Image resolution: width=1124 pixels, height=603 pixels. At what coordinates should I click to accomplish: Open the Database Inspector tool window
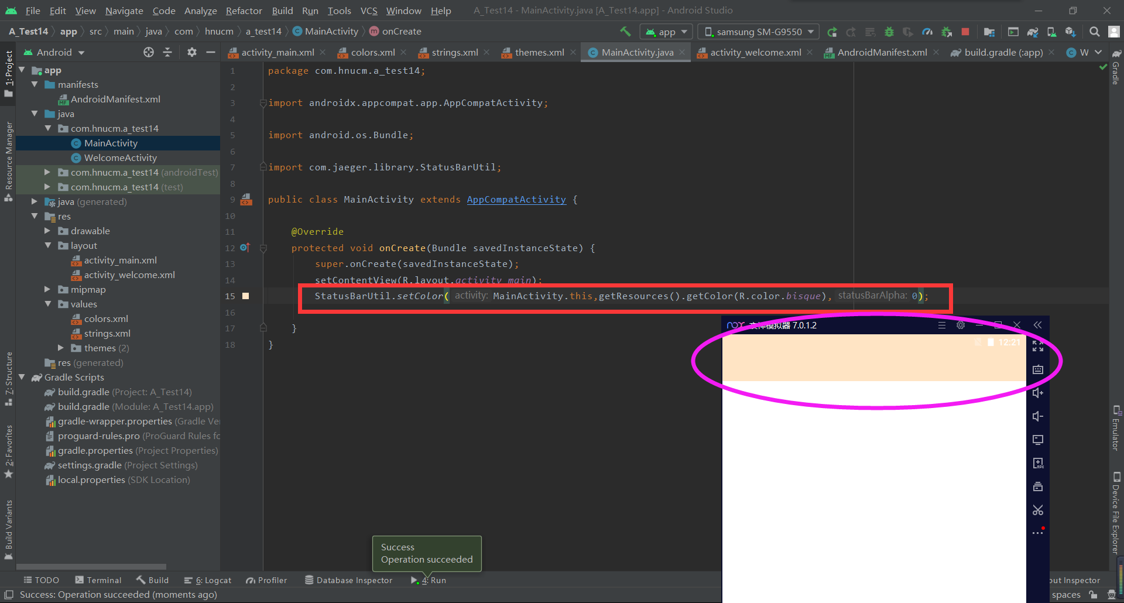click(x=349, y=580)
